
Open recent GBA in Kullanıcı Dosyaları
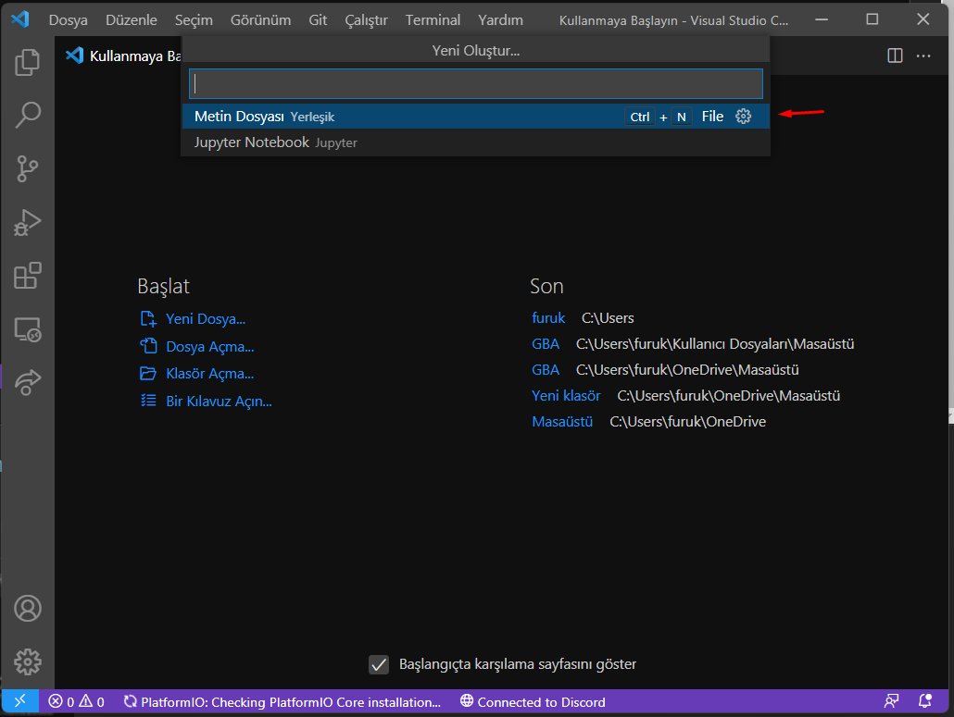[x=546, y=344]
